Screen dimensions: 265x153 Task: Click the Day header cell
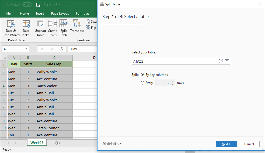(14, 64)
